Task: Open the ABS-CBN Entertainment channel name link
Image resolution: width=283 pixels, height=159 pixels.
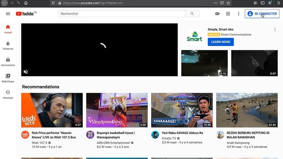Action: (x=113, y=143)
